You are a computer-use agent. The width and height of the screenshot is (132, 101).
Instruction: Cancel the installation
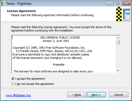(x=119, y=95)
